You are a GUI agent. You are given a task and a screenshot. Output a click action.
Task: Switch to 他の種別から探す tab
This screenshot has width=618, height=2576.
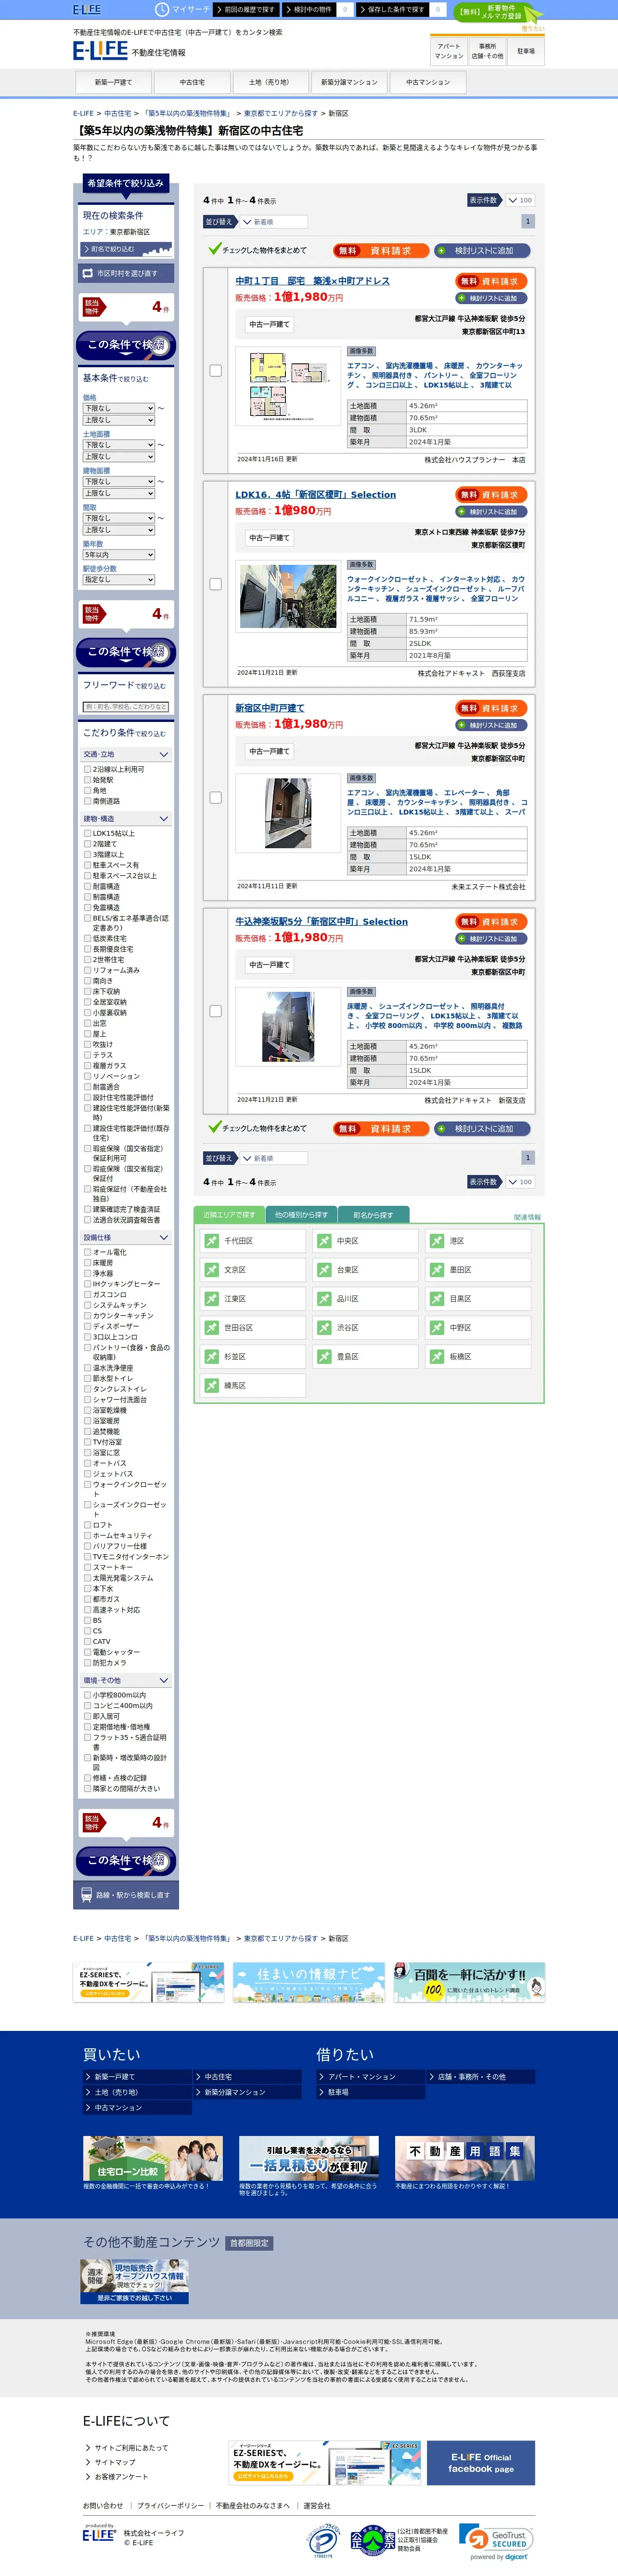coord(300,1215)
